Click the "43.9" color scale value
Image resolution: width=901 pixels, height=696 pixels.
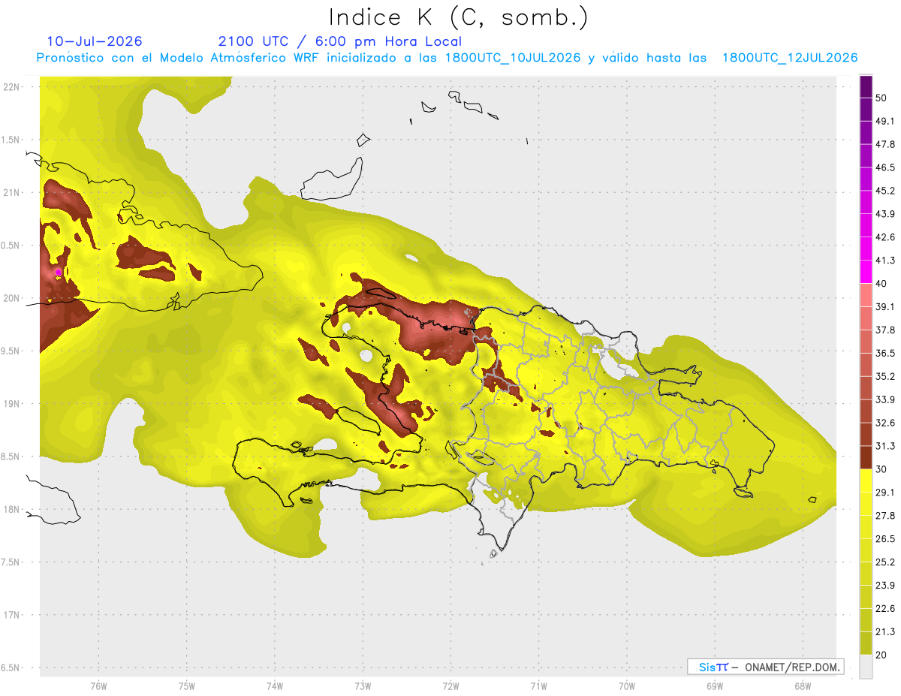point(885,214)
